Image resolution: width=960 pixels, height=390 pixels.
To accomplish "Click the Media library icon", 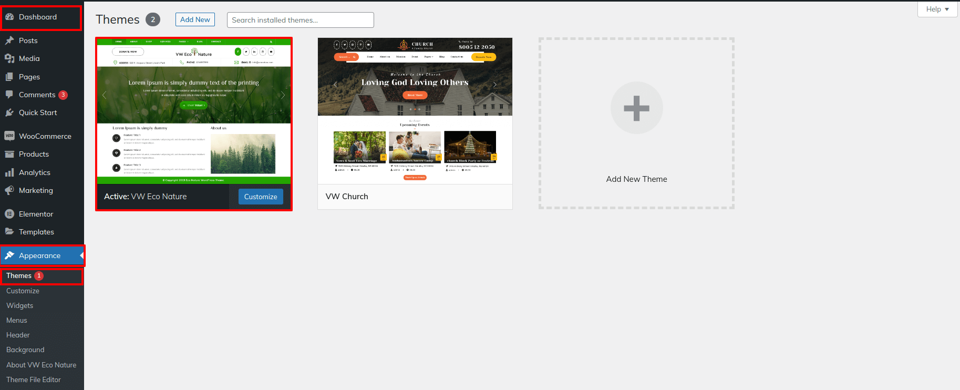I will coord(9,58).
